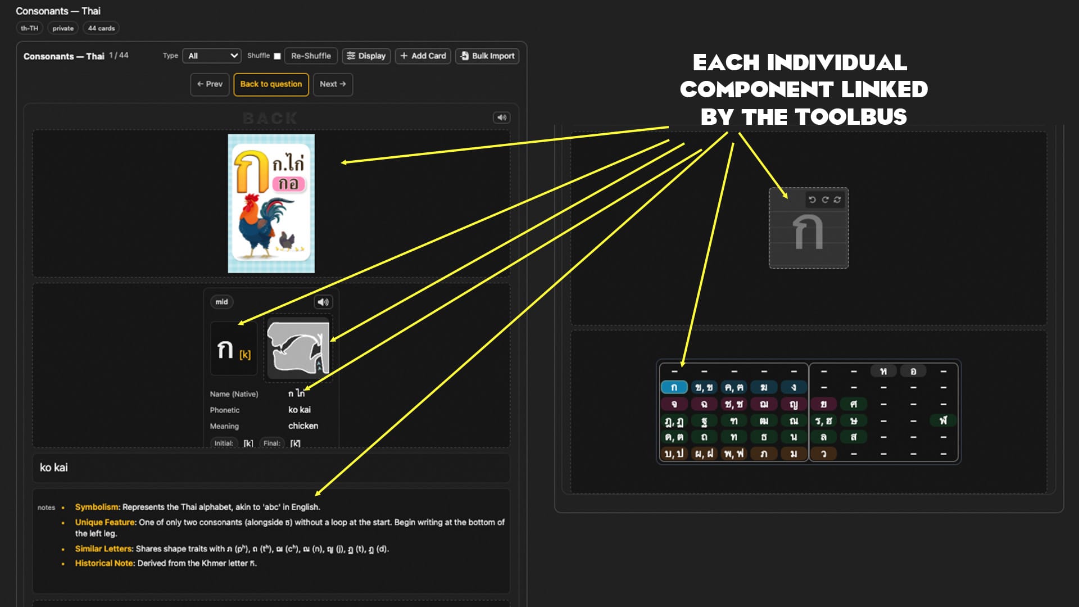The width and height of the screenshot is (1079, 607).
Task: Click the ก [k] character tile
Action: point(234,348)
